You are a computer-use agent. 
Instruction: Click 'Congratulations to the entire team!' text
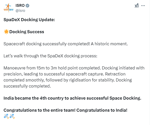[x=39, y=110]
